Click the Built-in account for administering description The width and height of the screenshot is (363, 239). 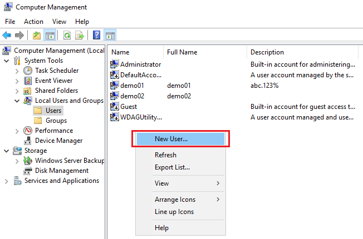pos(303,64)
